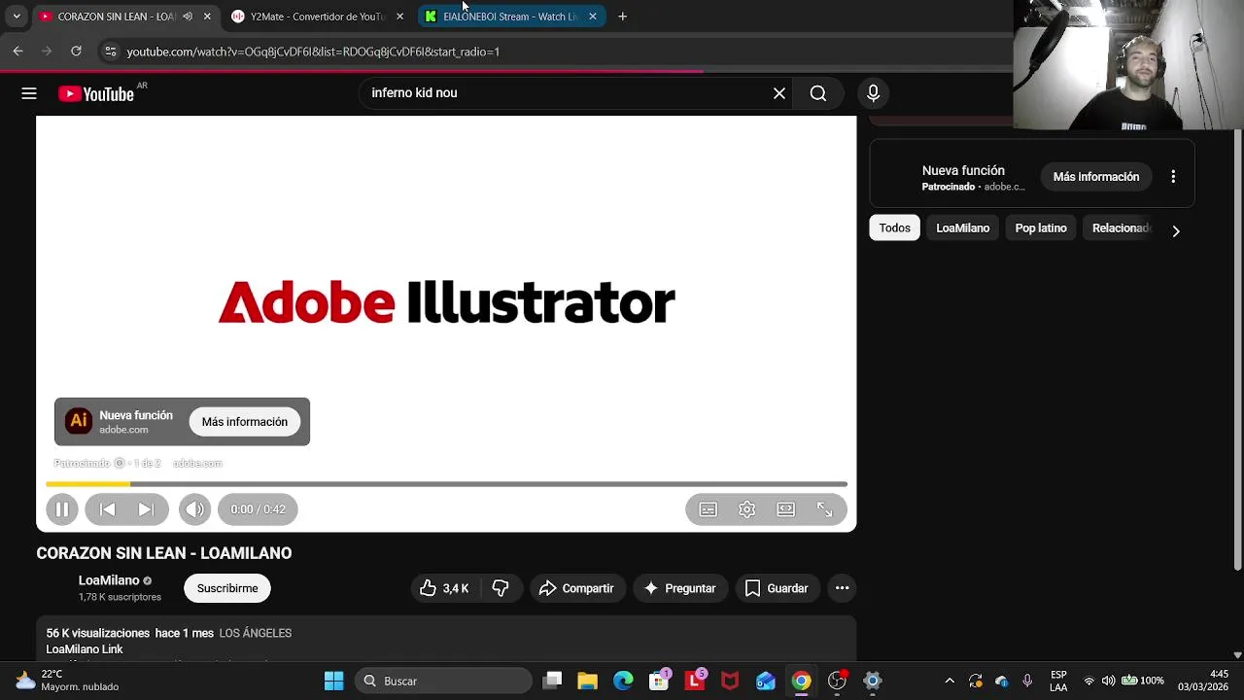This screenshot has width=1244, height=700.
Task: Go to the YouTube home logo
Action: click(96, 93)
